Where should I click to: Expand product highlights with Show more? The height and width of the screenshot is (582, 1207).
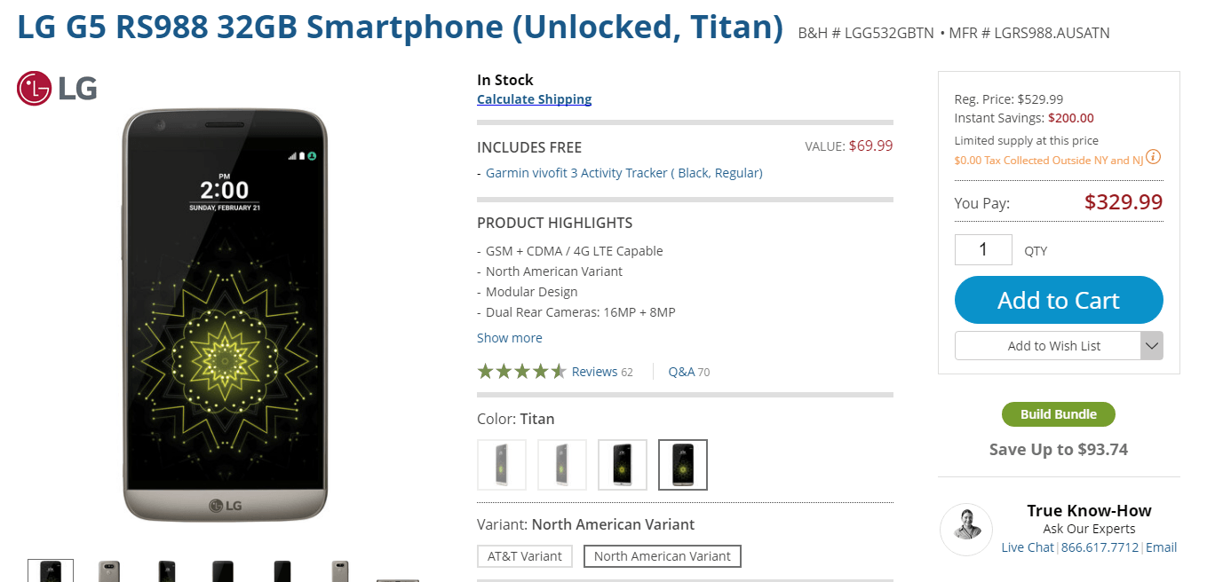click(509, 338)
